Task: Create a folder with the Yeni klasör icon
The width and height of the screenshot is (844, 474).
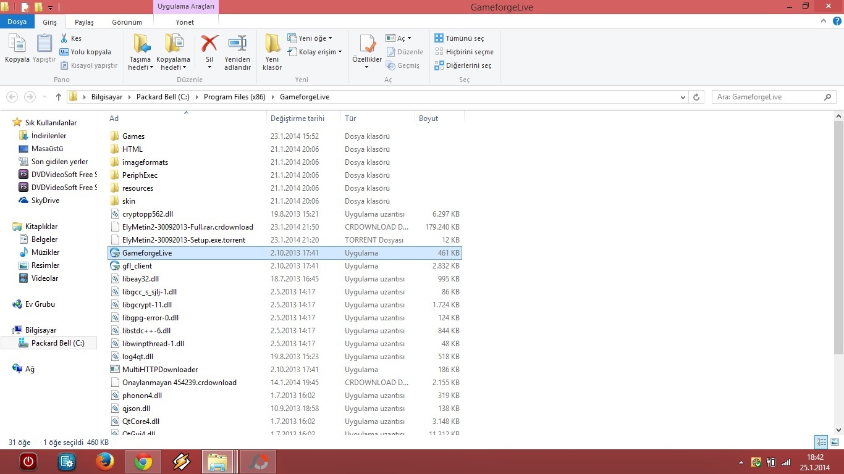Action: pyautogui.click(x=272, y=43)
